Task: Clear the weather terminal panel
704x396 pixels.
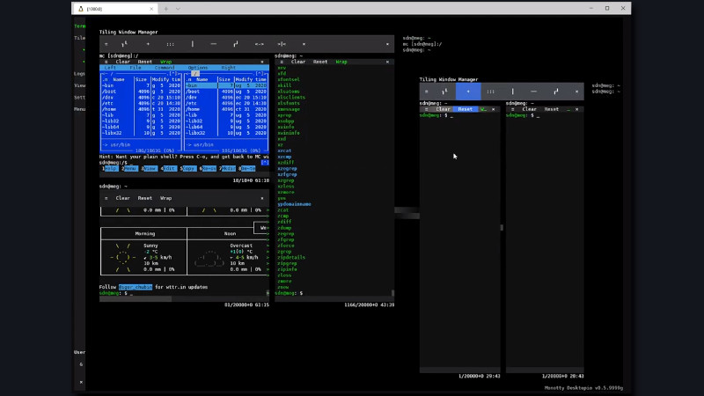Action: tap(122, 198)
